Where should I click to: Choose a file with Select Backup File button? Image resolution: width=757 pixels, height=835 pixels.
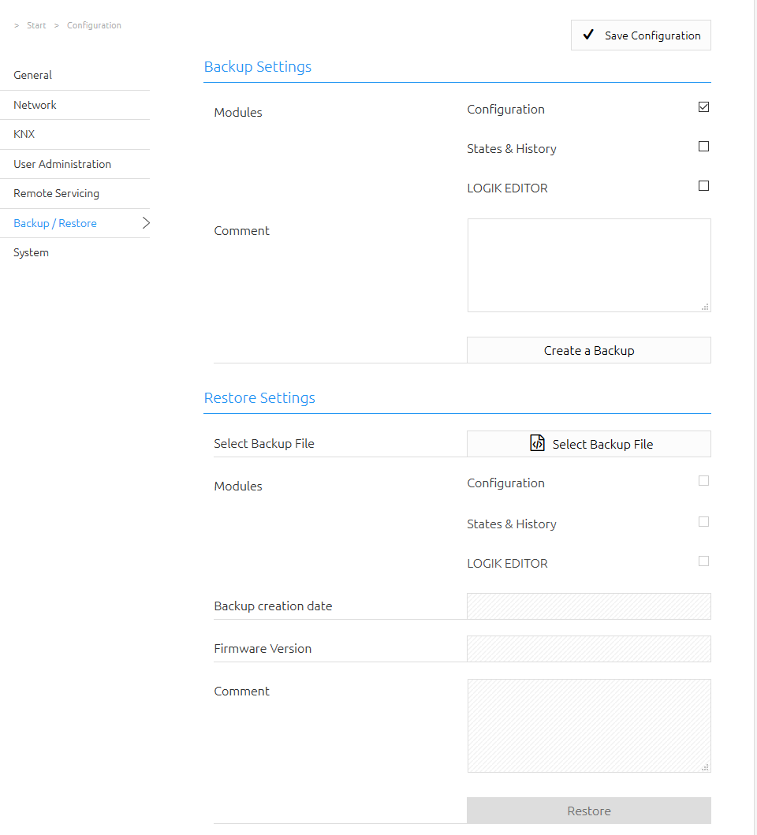(x=589, y=444)
